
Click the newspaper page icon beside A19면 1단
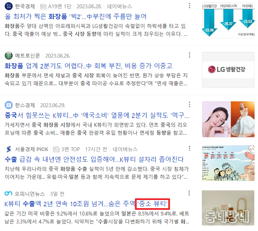(43, 7)
